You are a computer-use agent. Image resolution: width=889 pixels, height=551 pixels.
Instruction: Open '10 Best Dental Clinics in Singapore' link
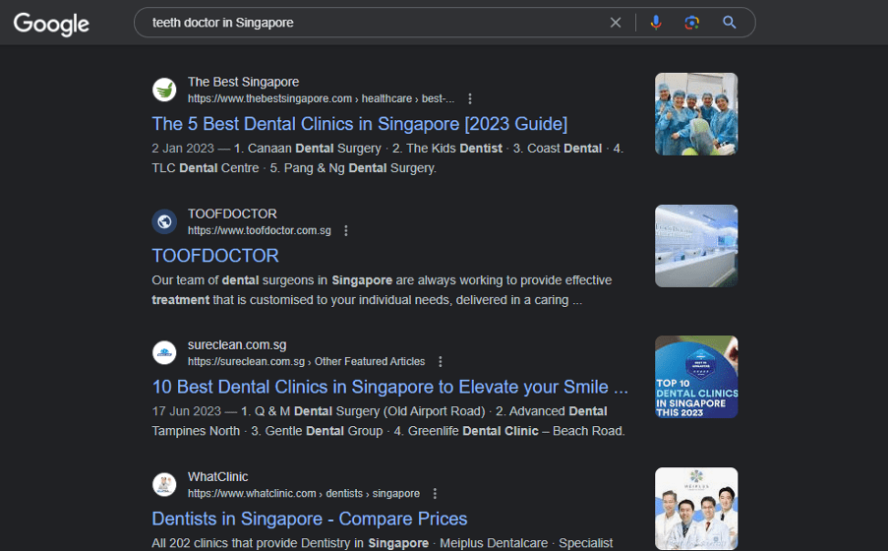pos(390,387)
